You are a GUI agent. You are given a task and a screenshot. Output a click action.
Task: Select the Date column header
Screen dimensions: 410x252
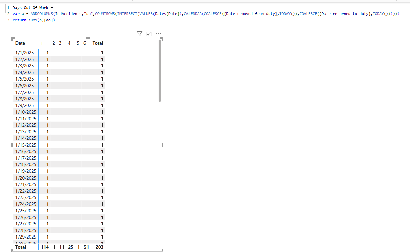[20, 43]
